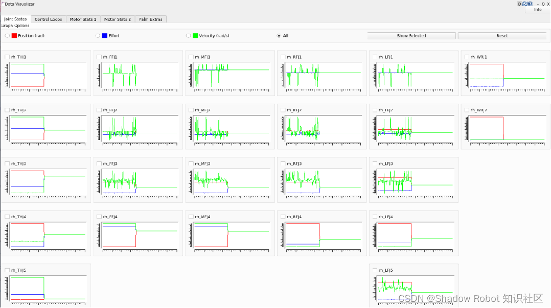Tick the rh_MFJ2 checkbox

(191, 110)
